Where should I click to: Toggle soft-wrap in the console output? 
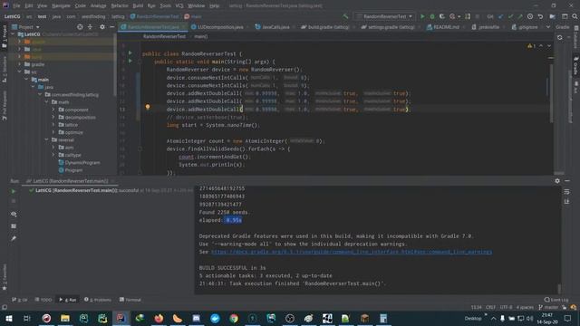[566, 191]
